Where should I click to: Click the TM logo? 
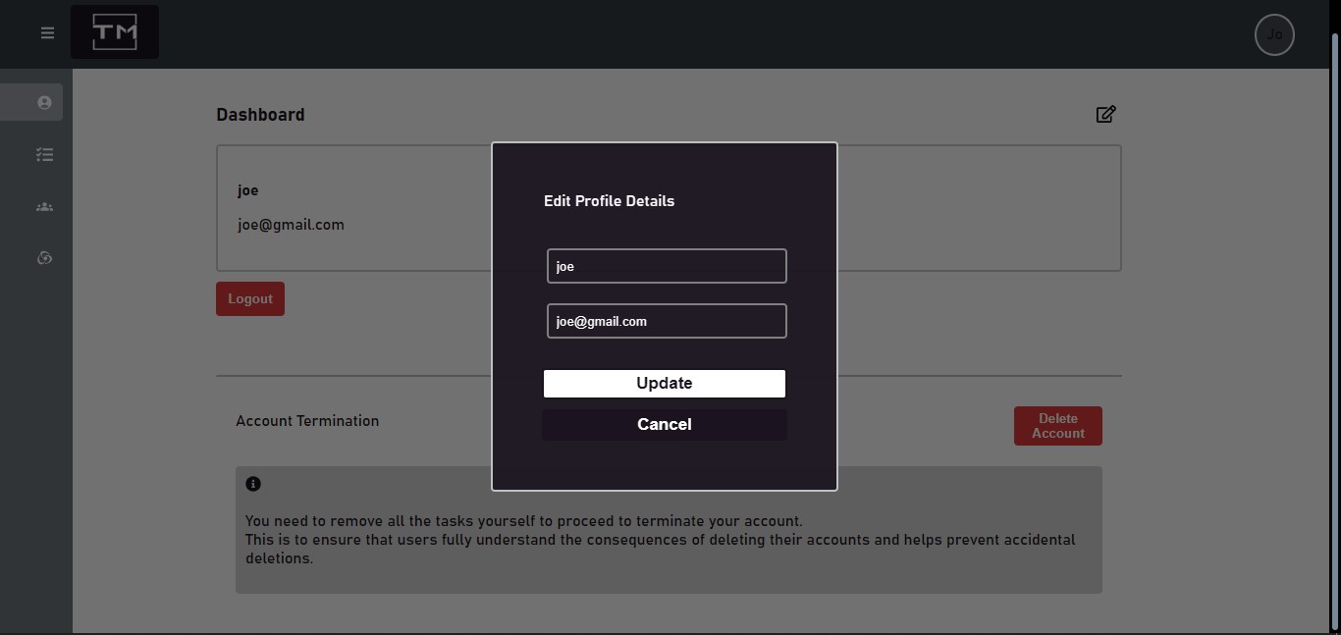115,32
